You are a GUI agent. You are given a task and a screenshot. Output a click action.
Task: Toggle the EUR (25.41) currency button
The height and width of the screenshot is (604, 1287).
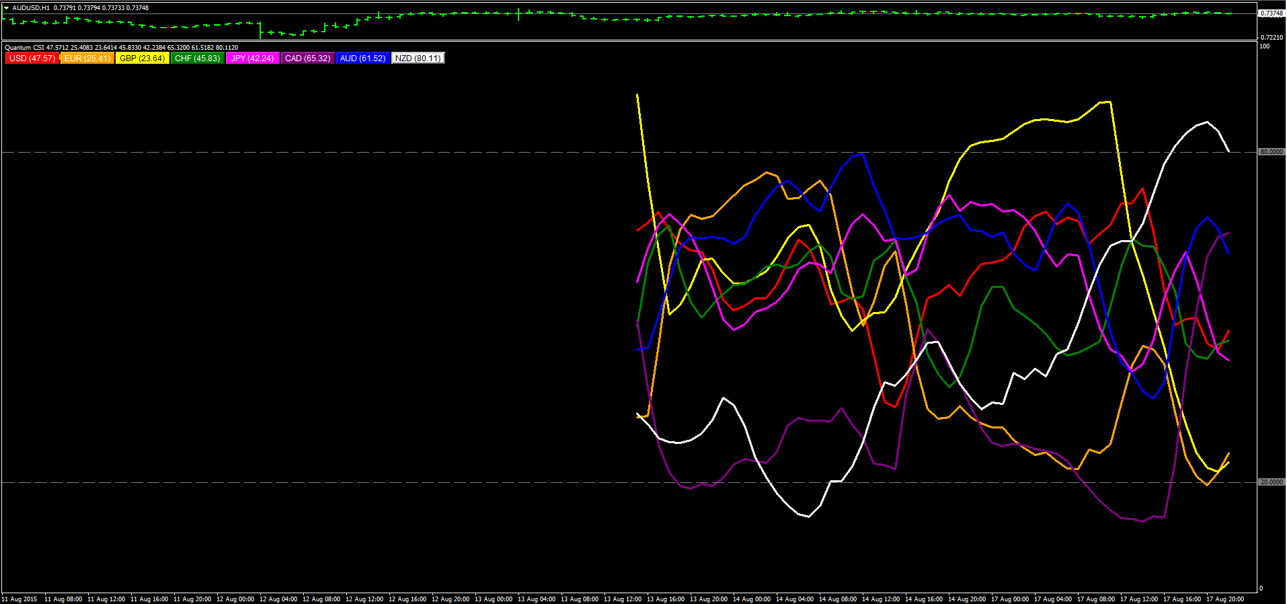tap(87, 59)
